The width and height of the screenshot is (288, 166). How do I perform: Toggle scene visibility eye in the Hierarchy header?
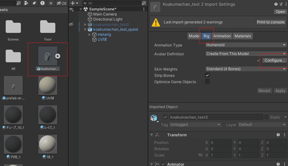coord(71,9)
